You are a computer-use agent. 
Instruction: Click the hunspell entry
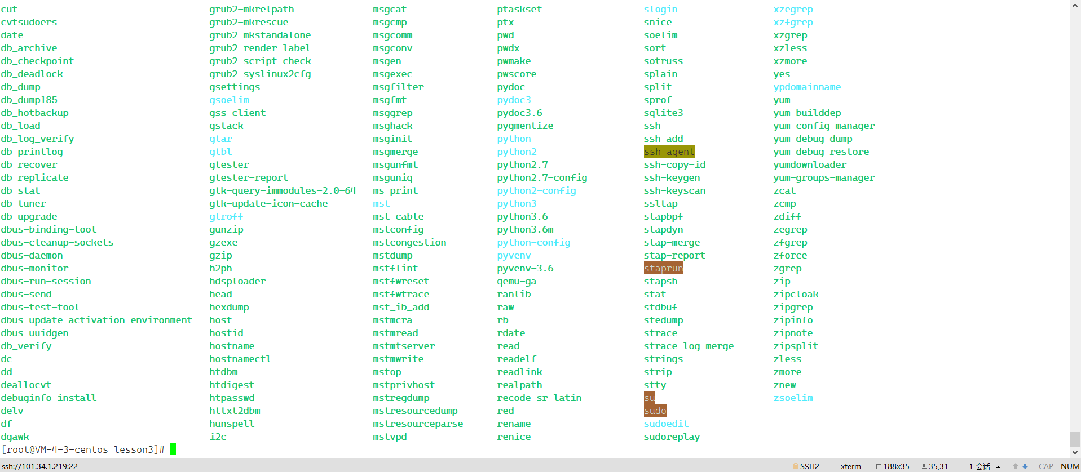tap(232, 424)
